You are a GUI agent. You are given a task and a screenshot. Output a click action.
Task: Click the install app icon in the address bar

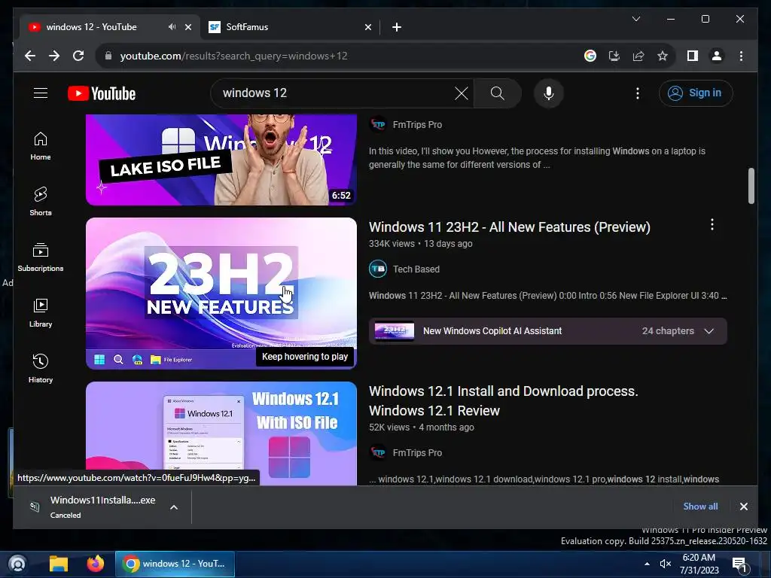(614, 56)
